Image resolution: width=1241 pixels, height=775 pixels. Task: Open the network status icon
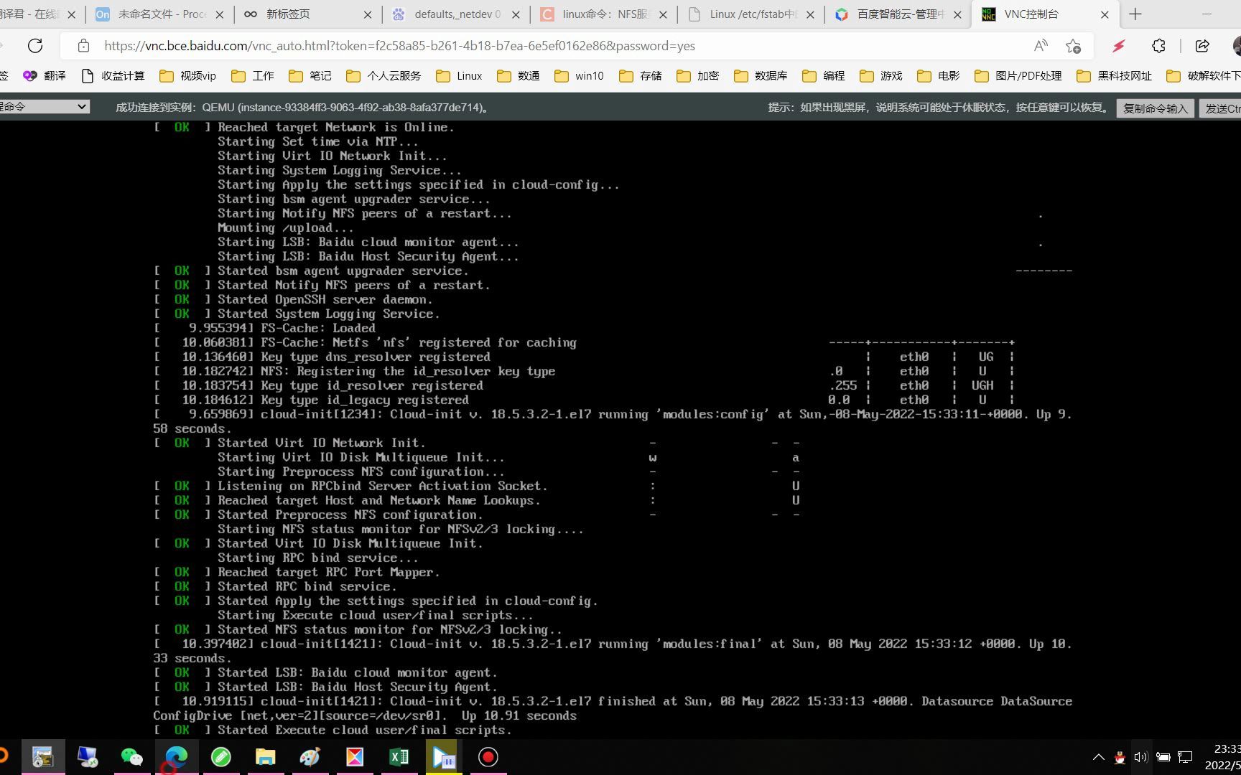(x=1186, y=757)
